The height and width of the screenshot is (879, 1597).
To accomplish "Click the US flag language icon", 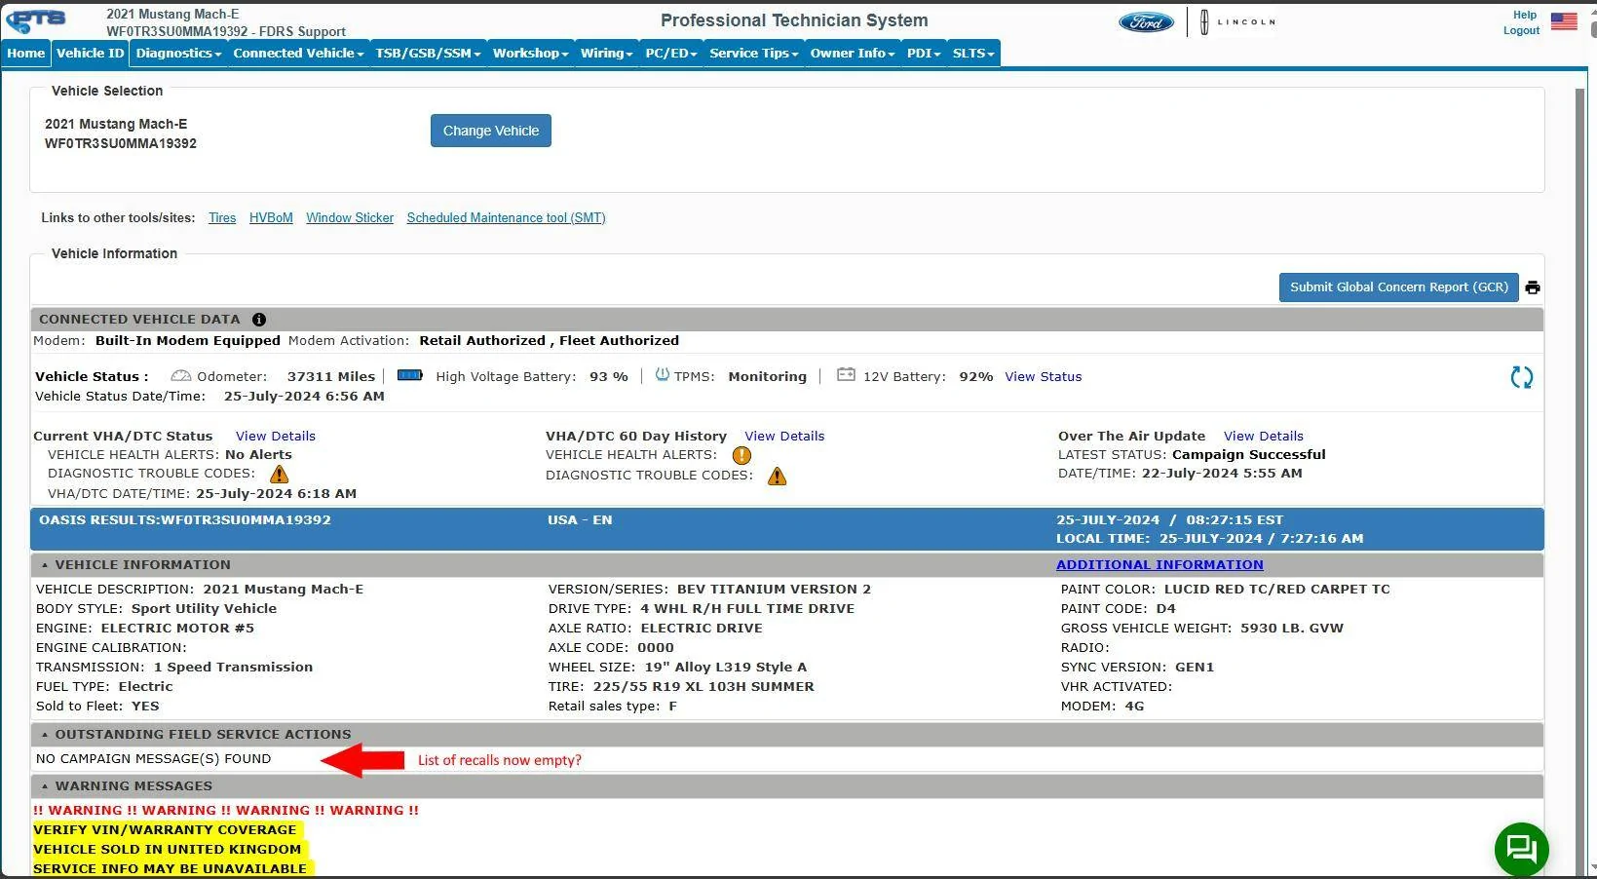I will pos(1564,21).
